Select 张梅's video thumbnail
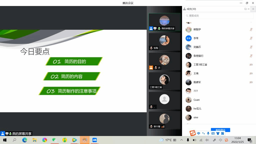Image resolution: width=256 pixels, height=144 pixels. (x=164, y=41)
